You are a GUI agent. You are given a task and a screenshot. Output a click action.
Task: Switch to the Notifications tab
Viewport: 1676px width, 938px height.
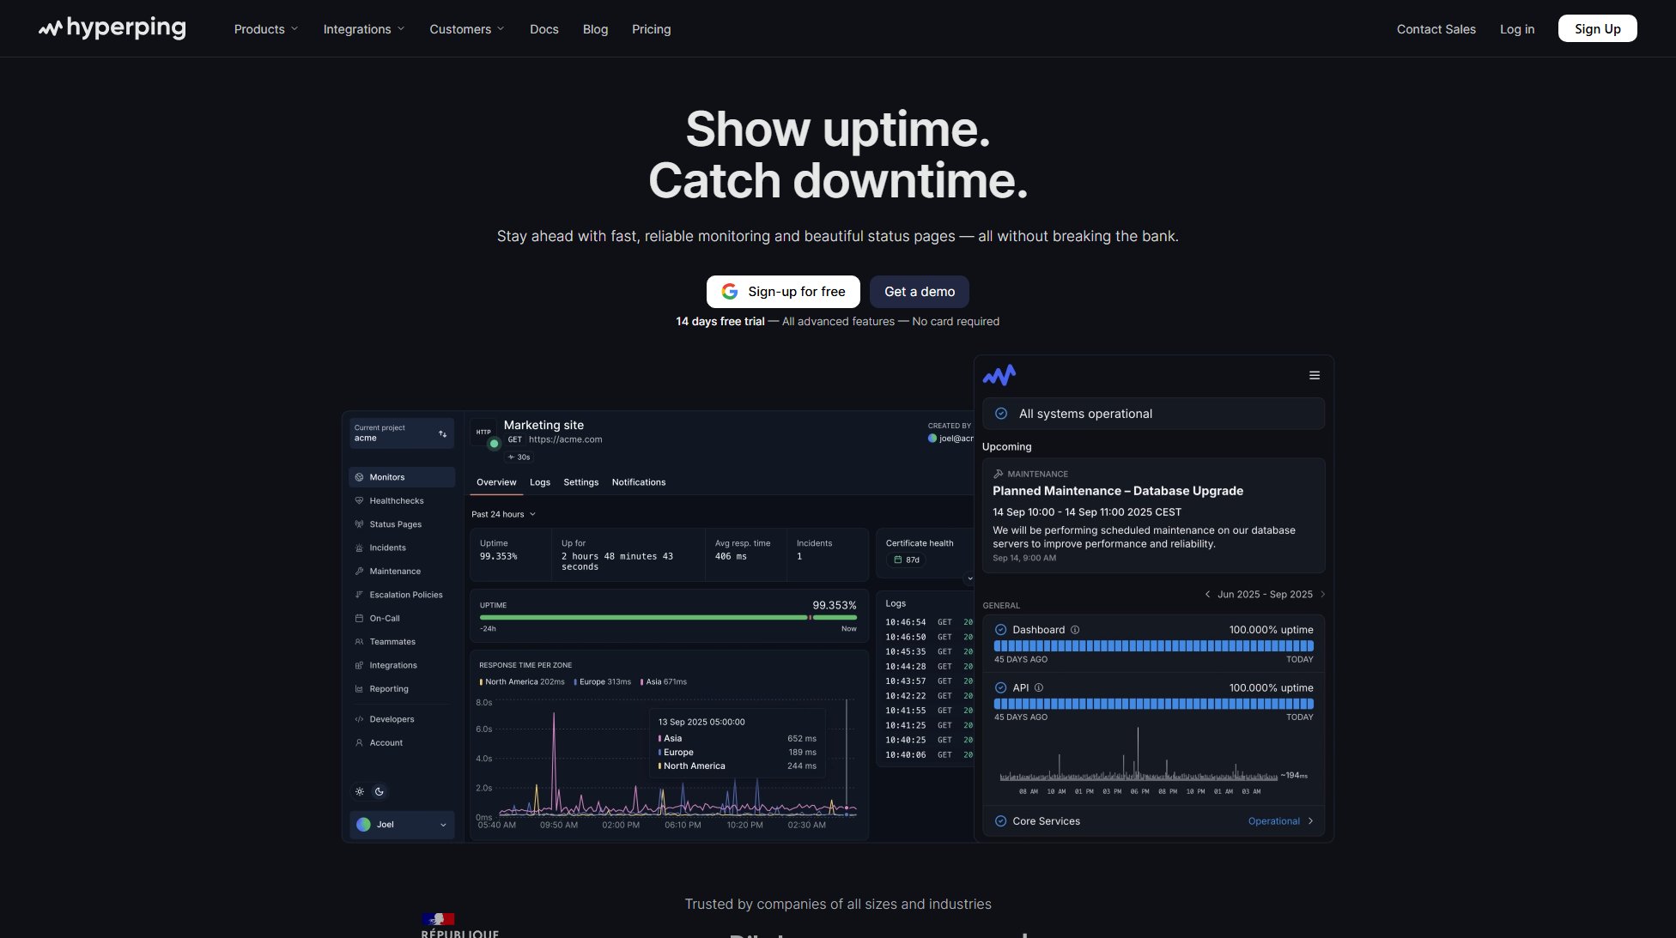pos(639,482)
